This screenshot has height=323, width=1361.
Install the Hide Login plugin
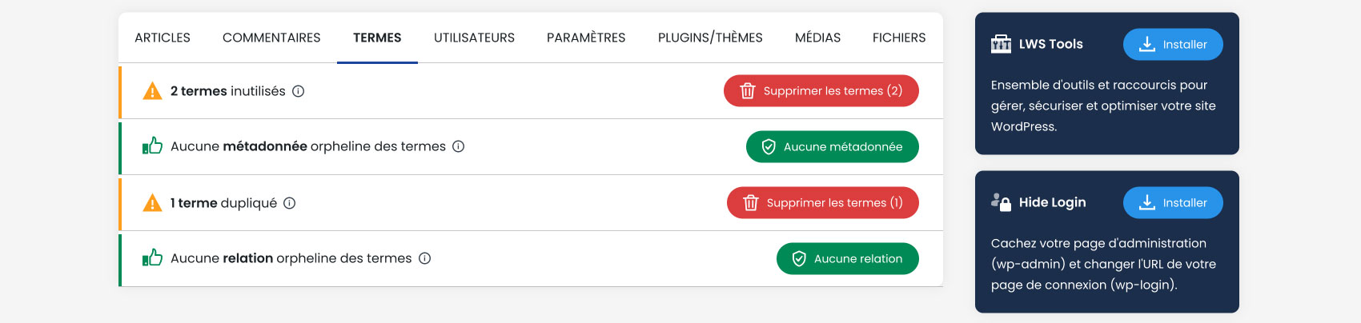[1173, 202]
